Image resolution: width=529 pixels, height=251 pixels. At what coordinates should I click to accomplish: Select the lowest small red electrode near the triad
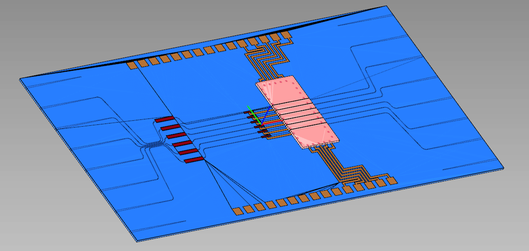coord(266,136)
